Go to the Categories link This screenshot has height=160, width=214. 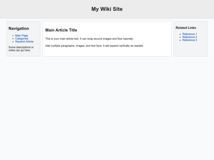22,38
